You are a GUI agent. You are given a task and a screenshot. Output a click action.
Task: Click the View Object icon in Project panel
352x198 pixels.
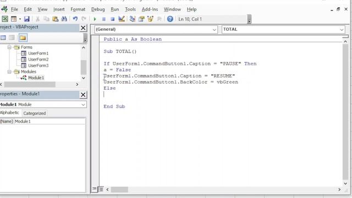[x=12, y=38]
